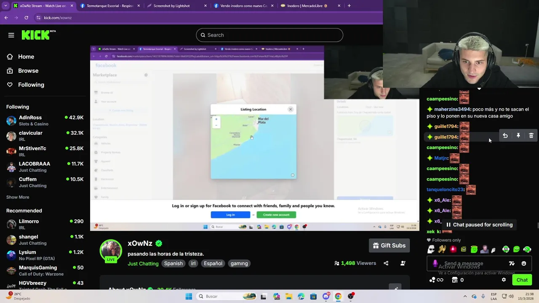Click maherzins3494 username in chat

tap(452, 109)
